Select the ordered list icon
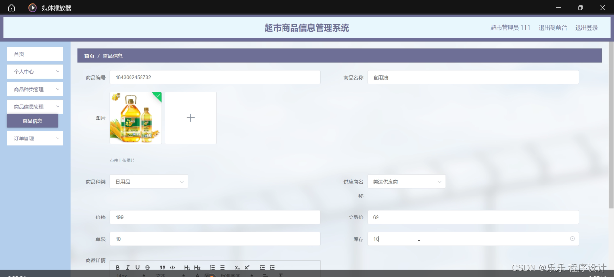The image size is (614, 277). [212, 267]
